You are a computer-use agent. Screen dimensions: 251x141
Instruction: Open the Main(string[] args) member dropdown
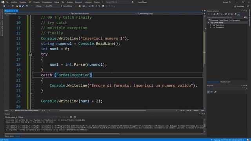170,14
